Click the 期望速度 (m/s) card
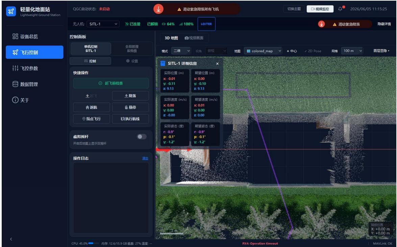Image resolution: width=397 pixels, height=247 pixels. click(205, 107)
